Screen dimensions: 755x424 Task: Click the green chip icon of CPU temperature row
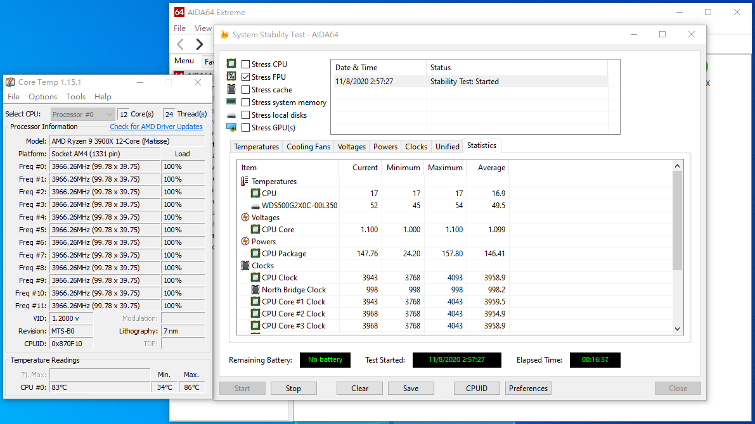point(255,193)
